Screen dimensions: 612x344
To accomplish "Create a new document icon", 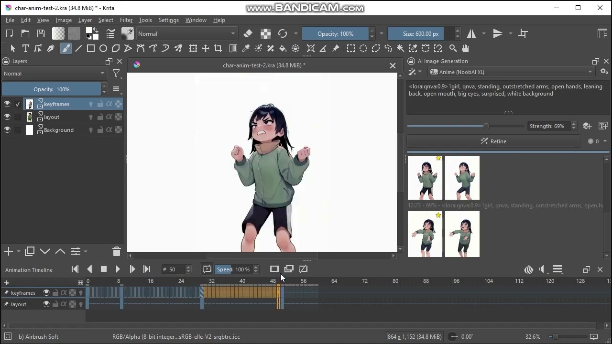I will (10, 33).
